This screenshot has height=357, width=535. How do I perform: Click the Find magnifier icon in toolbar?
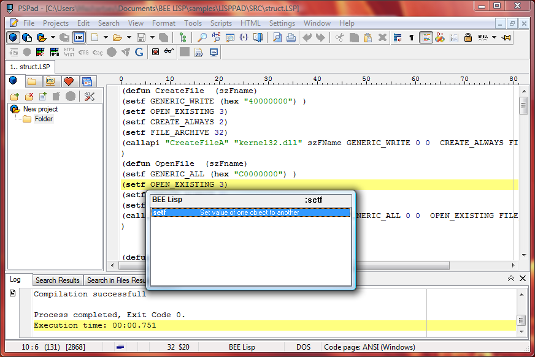coord(202,37)
